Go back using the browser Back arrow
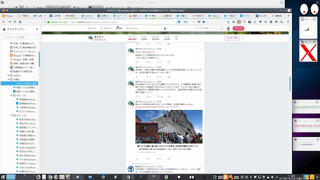The height and width of the screenshot is (180, 320). click(x=4, y=22)
